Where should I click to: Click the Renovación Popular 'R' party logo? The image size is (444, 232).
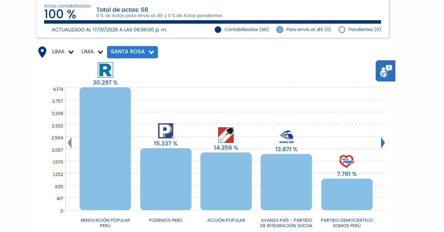pyautogui.click(x=105, y=70)
